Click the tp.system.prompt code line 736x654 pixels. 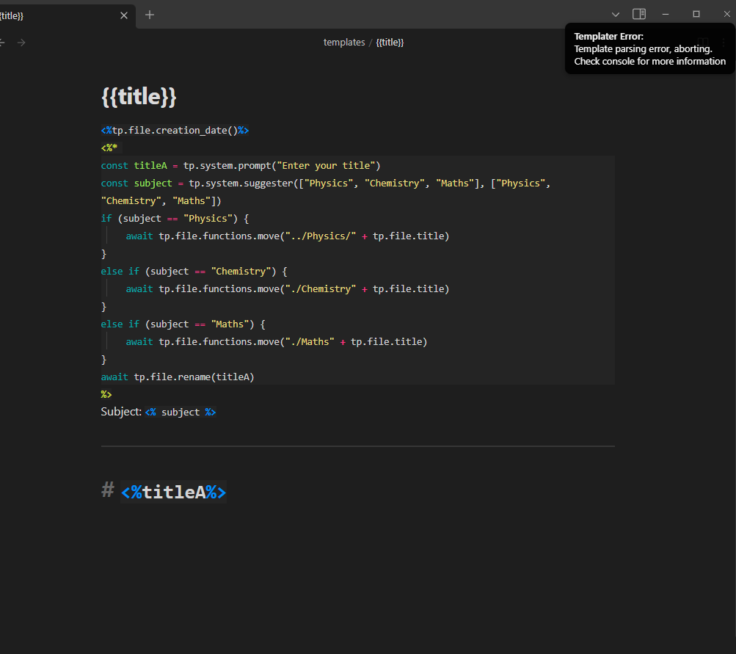coord(240,165)
